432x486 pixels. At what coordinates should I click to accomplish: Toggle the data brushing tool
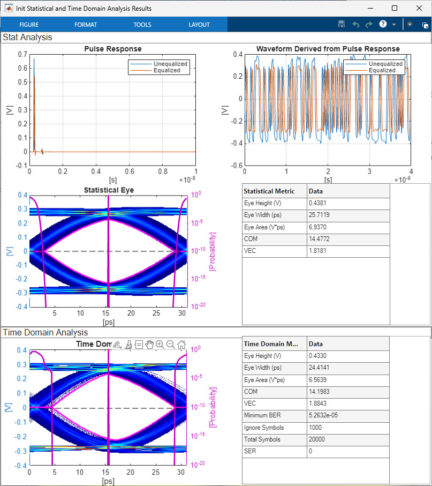[128, 345]
